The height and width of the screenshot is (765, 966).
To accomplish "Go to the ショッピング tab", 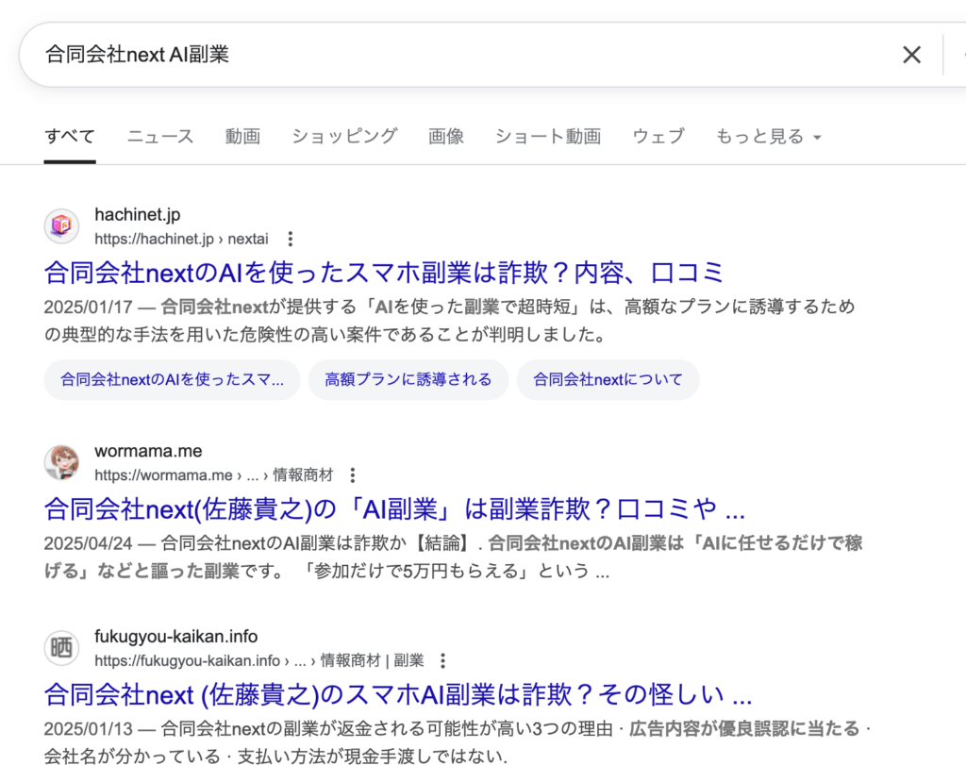I will pyautogui.click(x=344, y=136).
